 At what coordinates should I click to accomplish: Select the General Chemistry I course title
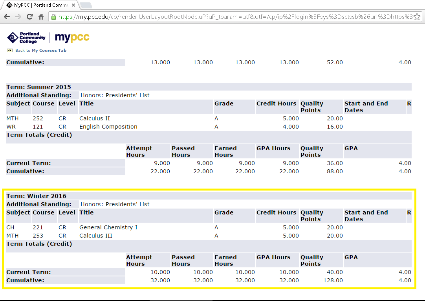coord(108,227)
